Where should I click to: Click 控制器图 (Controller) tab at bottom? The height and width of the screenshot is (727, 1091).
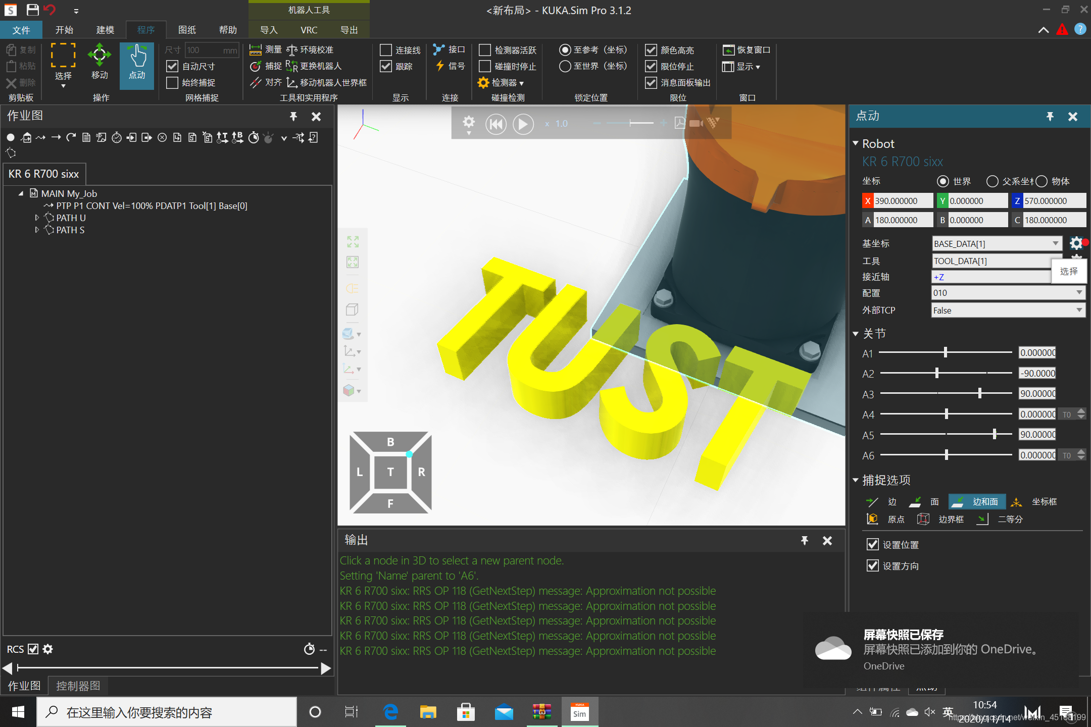click(77, 686)
